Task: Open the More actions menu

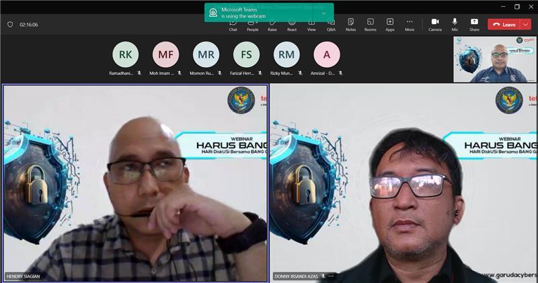Action: pyautogui.click(x=410, y=25)
